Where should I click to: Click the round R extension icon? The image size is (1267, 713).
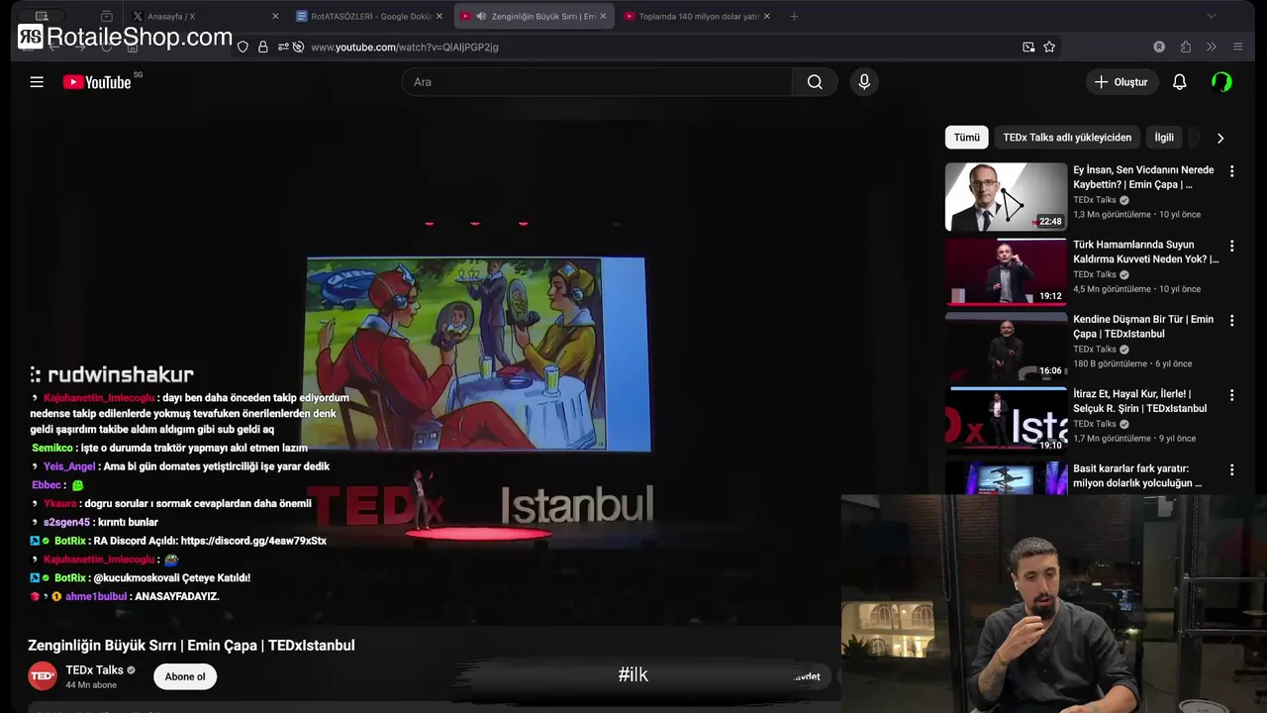[x=1159, y=47]
